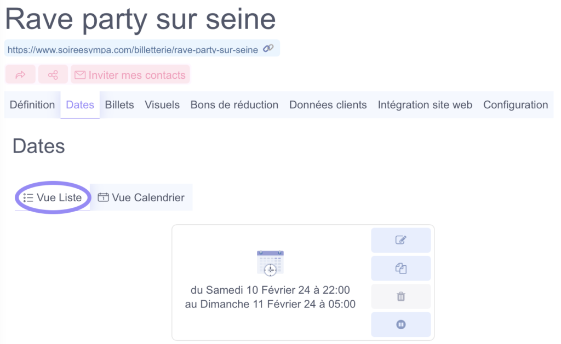Open Bons de réduction tab
561x344 pixels.
[234, 104]
